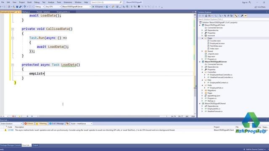This screenshot has height=151, width=269.
Task: Click the navigate forward arrow in editor footer
Action: coord(32,116)
